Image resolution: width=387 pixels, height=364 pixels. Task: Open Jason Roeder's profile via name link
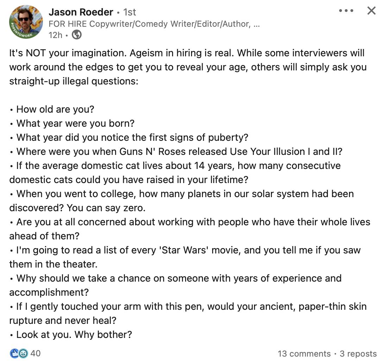pyautogui.click(x=81, y=12)
